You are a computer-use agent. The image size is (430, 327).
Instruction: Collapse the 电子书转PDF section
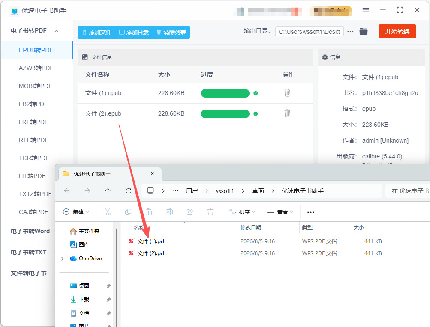click(x=57, y=31)
